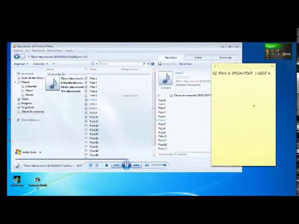Mute the sound with the speaker icon

[147, 166]
